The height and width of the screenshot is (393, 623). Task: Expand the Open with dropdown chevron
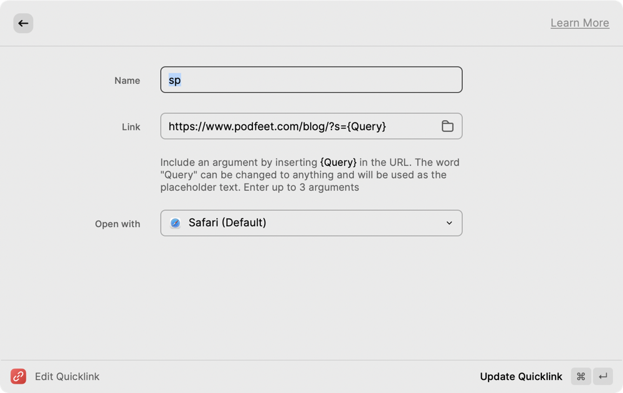coord(449,223)
